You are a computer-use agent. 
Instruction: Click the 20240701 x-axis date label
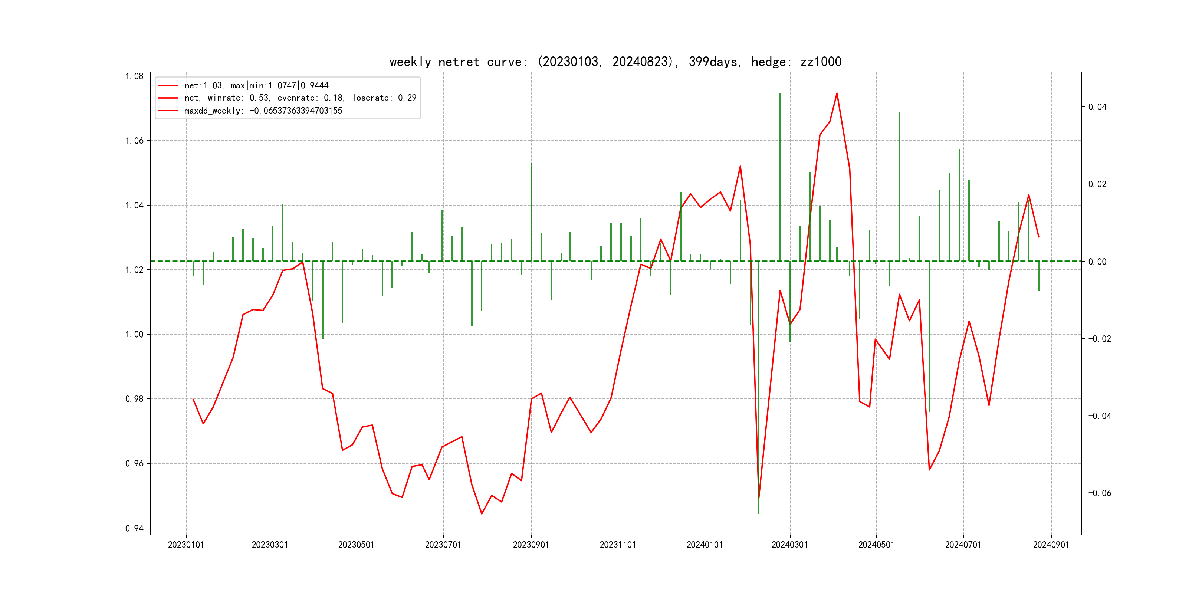963,545
